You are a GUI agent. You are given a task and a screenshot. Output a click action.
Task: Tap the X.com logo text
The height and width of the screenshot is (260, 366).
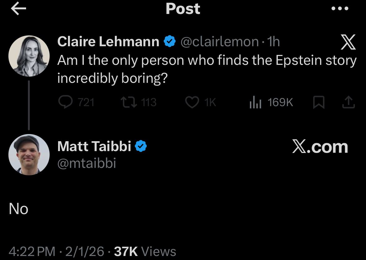[320, 146]
